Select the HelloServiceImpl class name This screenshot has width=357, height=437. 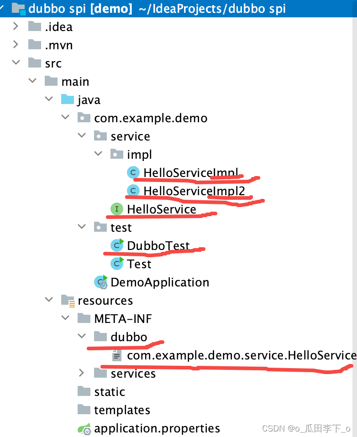pyautogui.click(x=191, y=173)
